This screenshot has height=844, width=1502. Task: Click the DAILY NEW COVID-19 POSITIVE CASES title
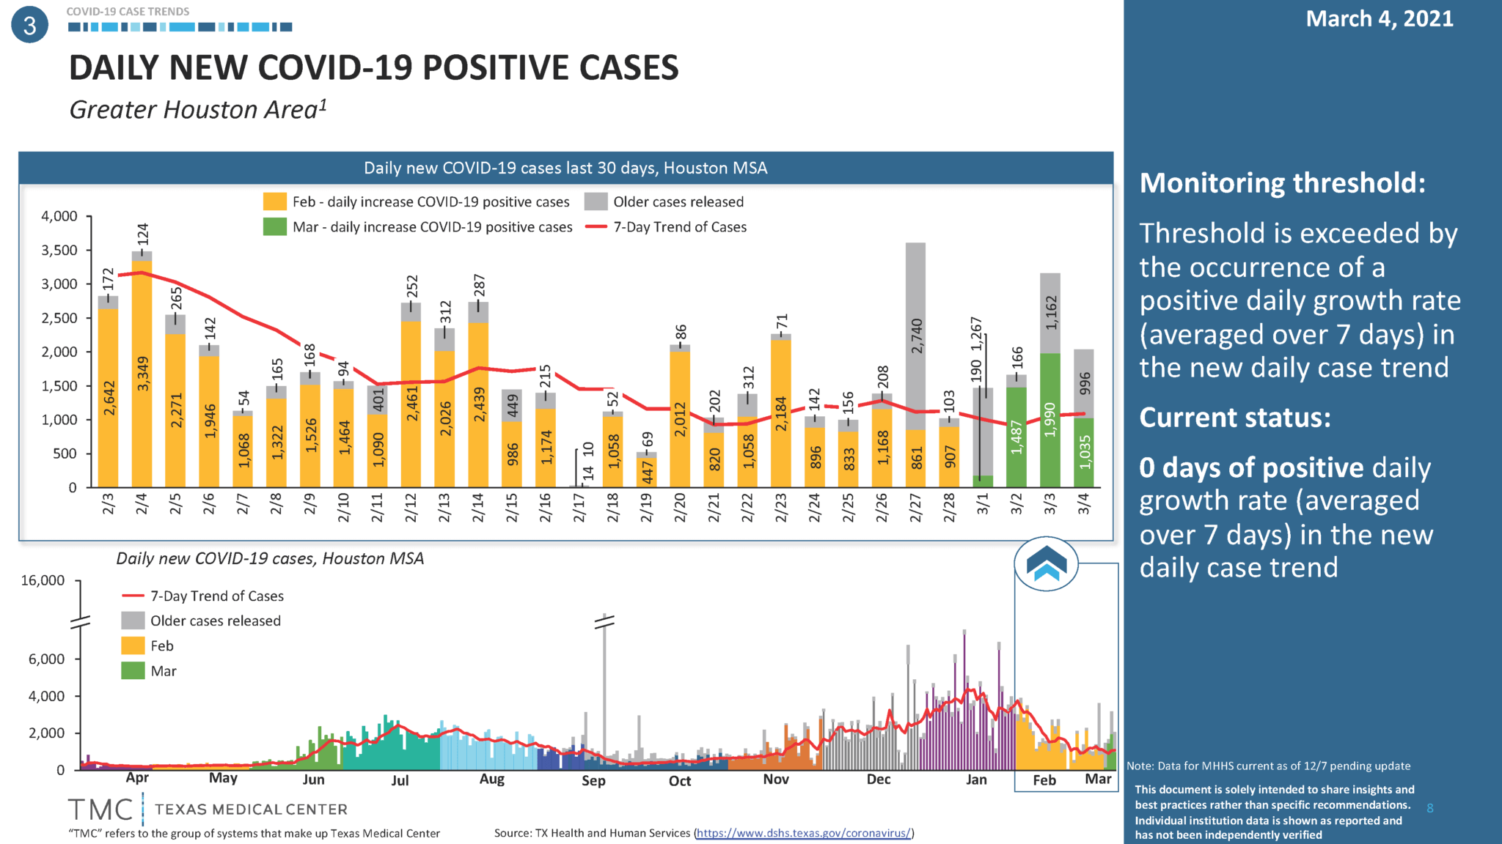(374, 67)
